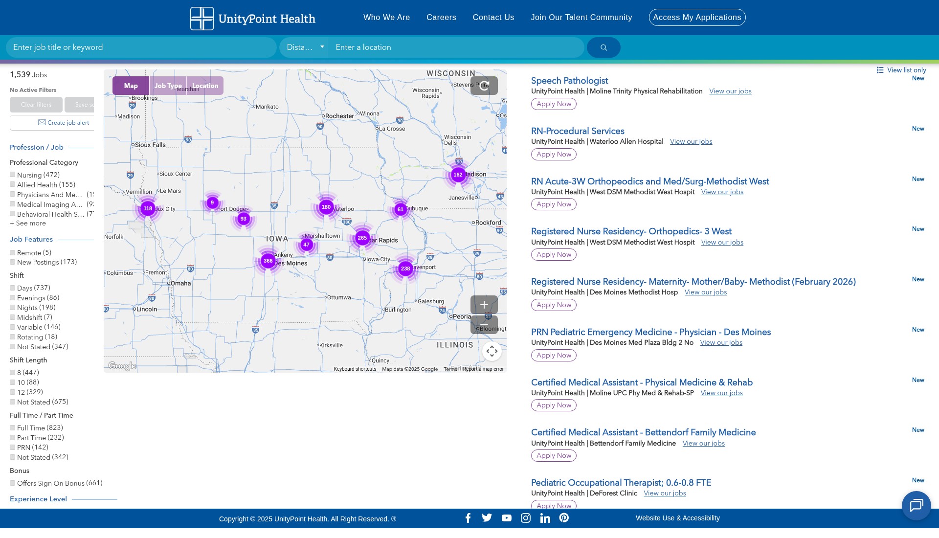
Task: Click the Davenport 238 job cluster
Action: click(405, 269)
